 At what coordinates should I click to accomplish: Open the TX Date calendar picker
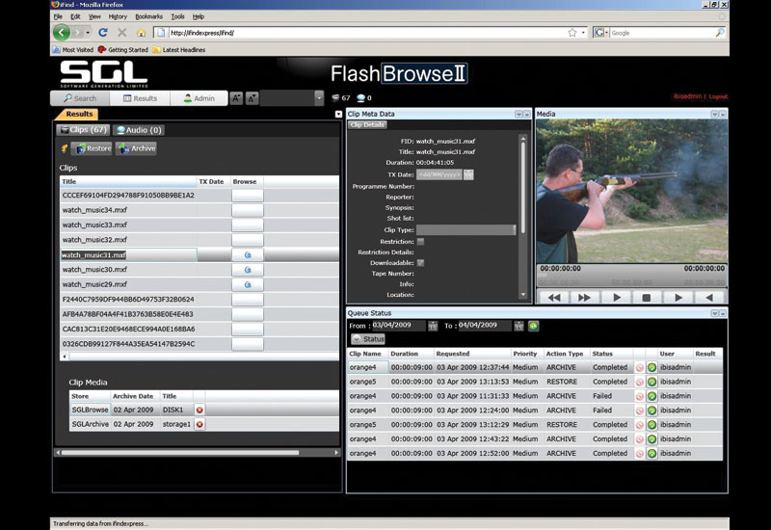click(468, 174)
